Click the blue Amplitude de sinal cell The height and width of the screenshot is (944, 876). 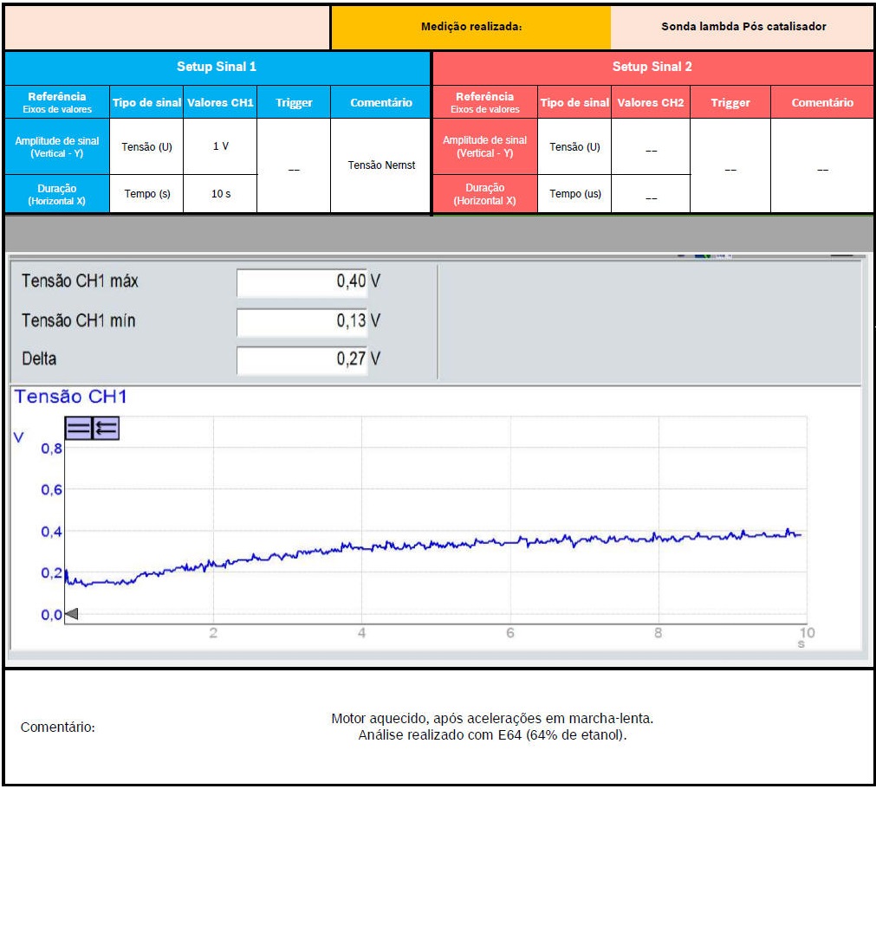57,146
